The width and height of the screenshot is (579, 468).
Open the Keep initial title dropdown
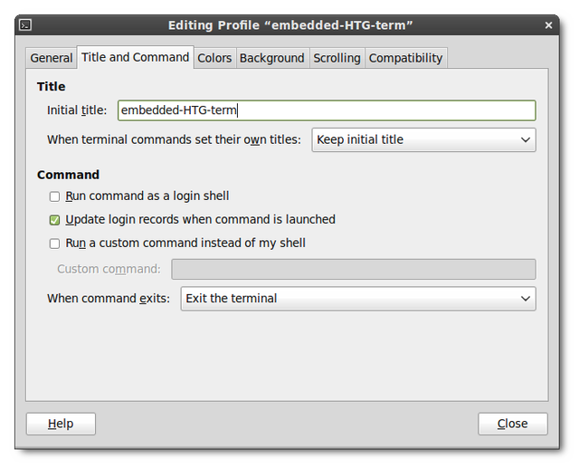[423, 139]
